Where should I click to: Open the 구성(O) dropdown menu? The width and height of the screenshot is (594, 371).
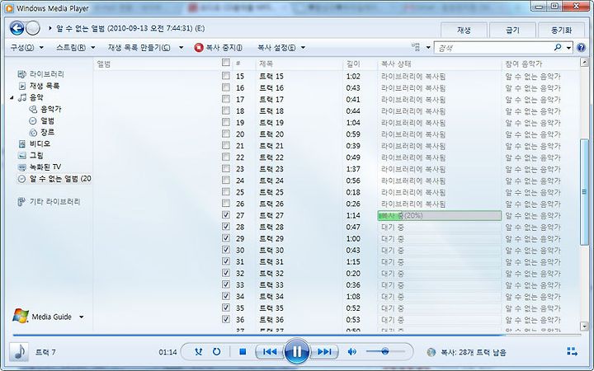(26, 48)
